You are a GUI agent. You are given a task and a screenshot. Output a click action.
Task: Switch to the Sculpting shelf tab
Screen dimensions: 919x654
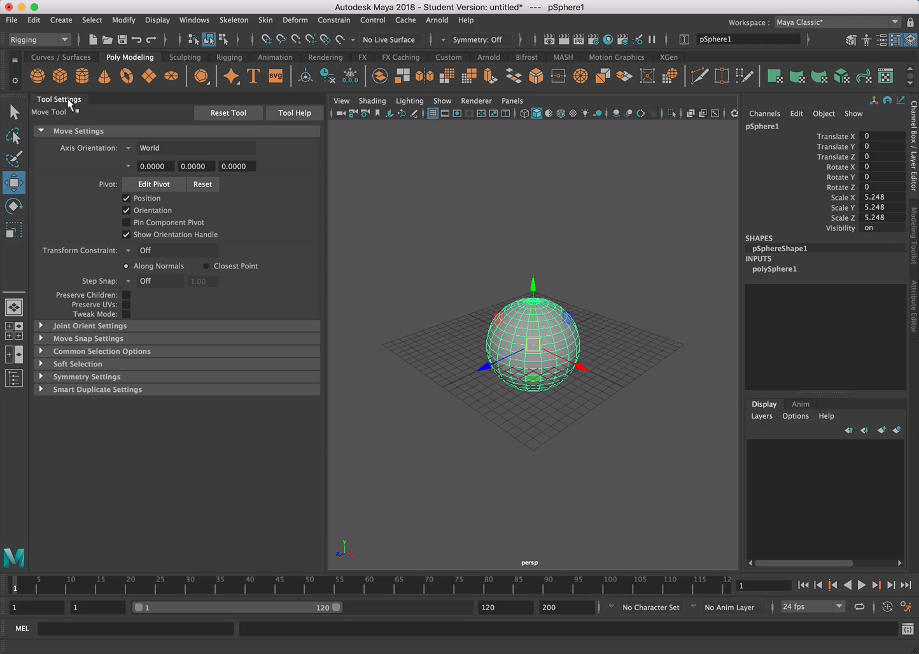tap(185, 57)
